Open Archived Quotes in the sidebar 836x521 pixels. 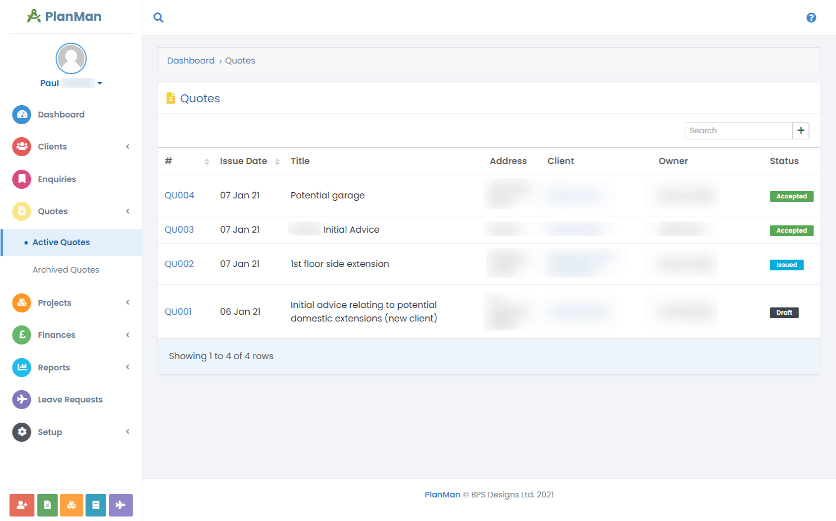[x=66, y=270]
